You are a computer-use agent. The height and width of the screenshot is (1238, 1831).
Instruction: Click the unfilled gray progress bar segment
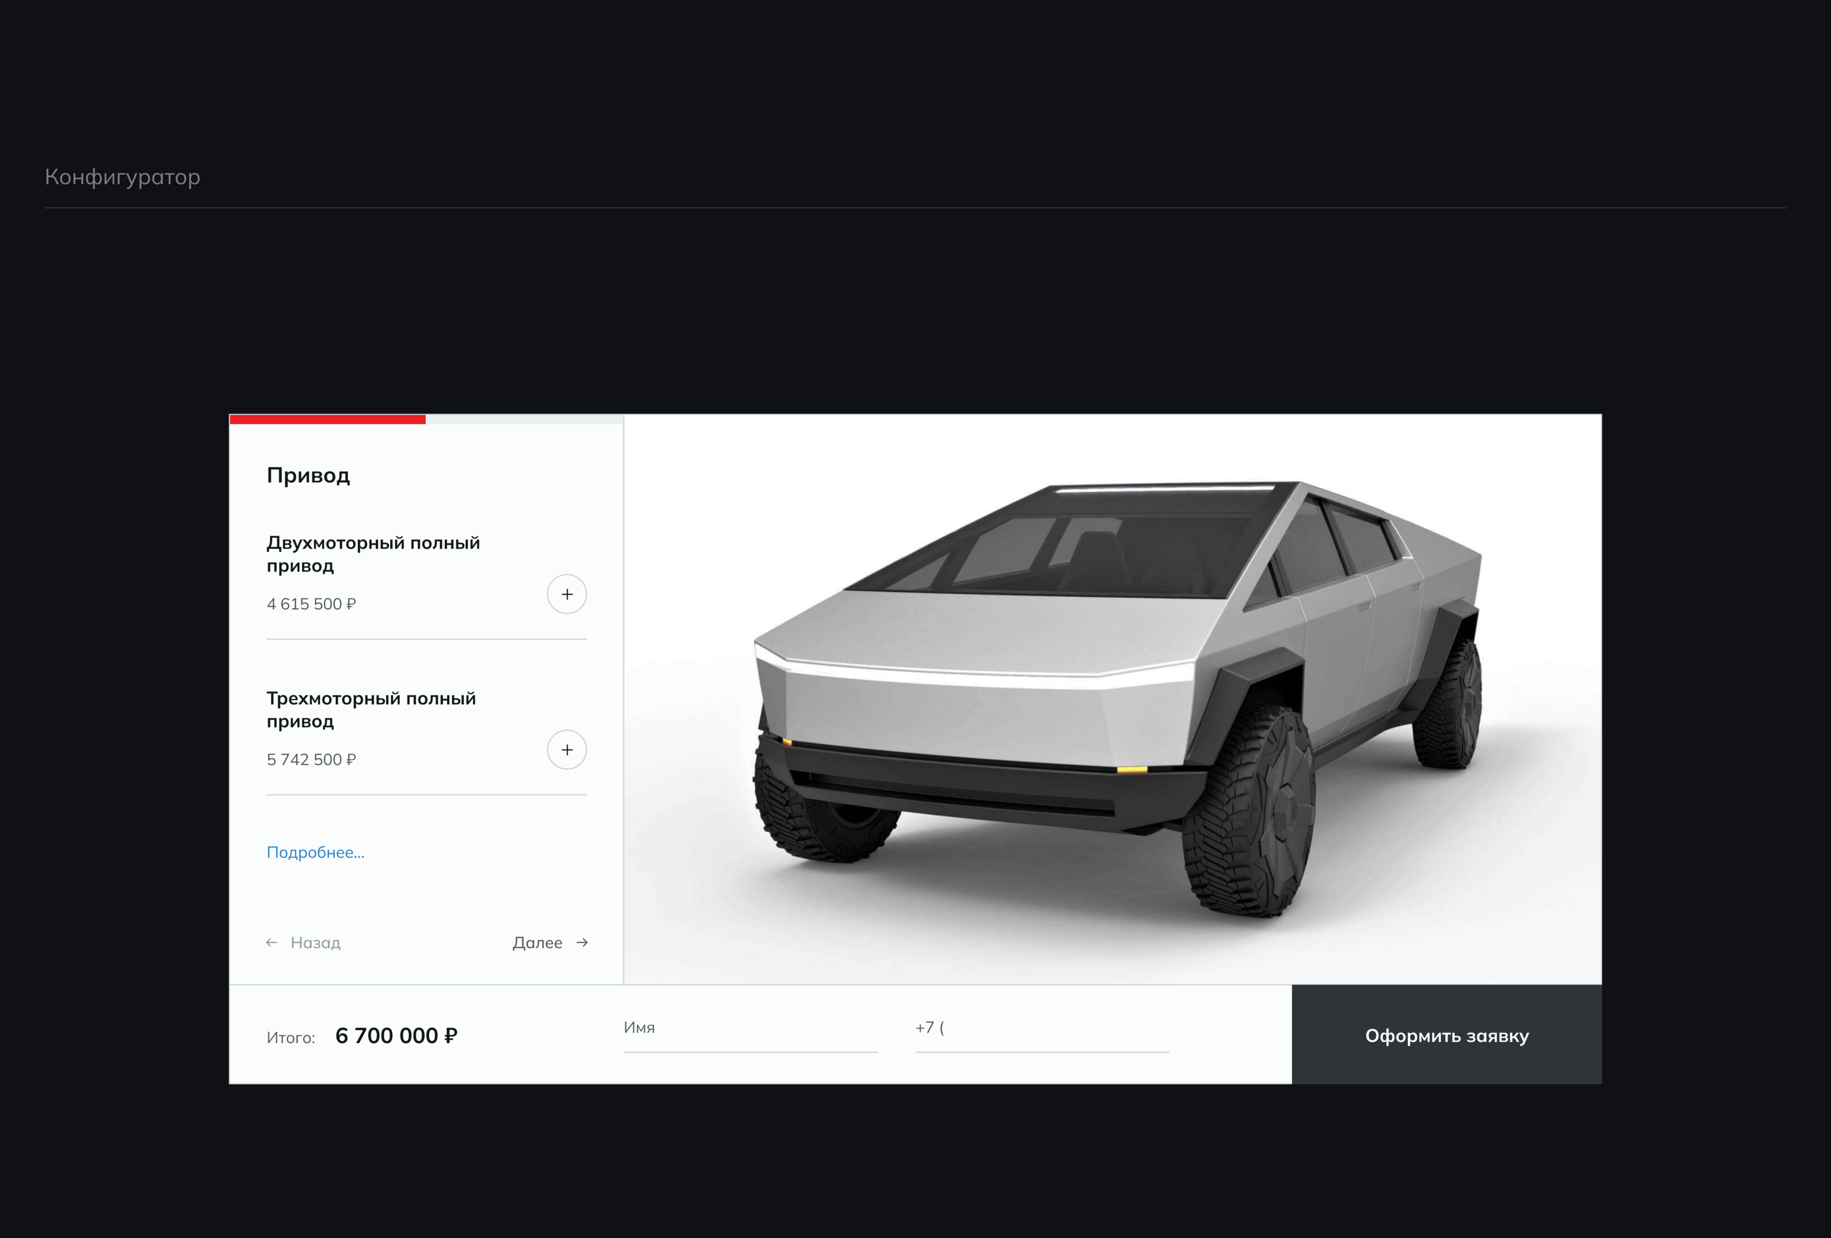point(524,419)
